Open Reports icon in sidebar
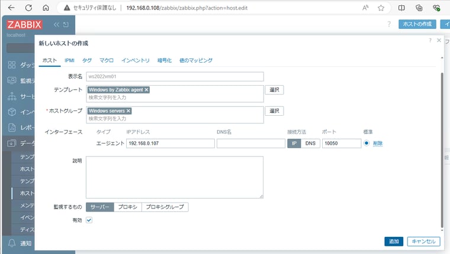450x254 pixels. (x=12, y=128)
